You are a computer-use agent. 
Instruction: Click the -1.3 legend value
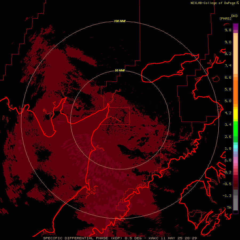pos(227,196)
